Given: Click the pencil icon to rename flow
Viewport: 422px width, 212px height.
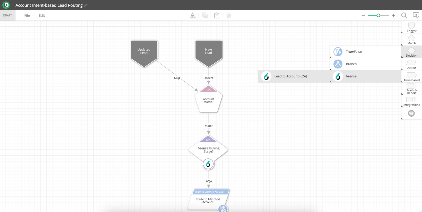Looking at the screenshot, I should pyautogui.click(x=86, y=5).
